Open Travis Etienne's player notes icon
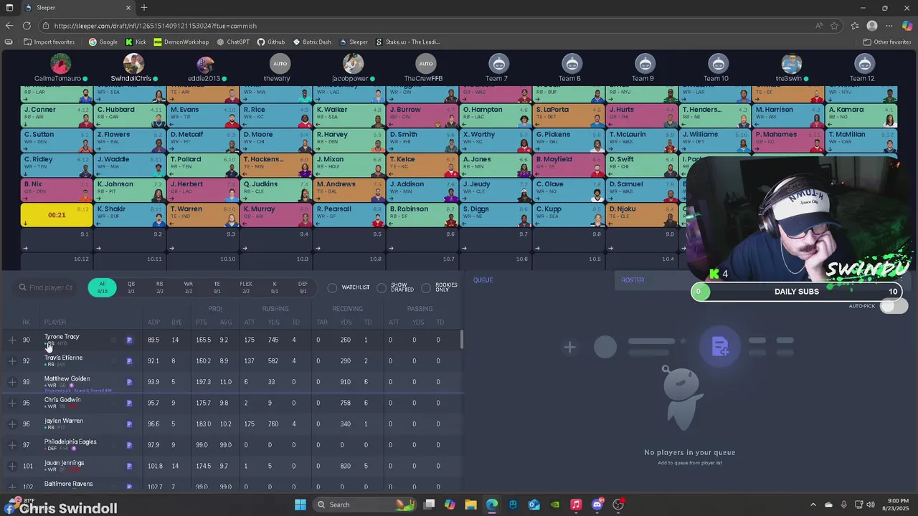The width and height of the screenshot is (918, 516). [129, 360]
